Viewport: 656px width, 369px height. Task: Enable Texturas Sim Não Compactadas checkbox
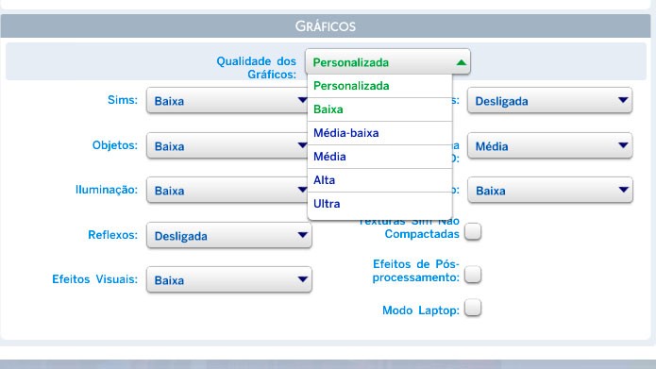pyautogui.click(x=473, y=231)
